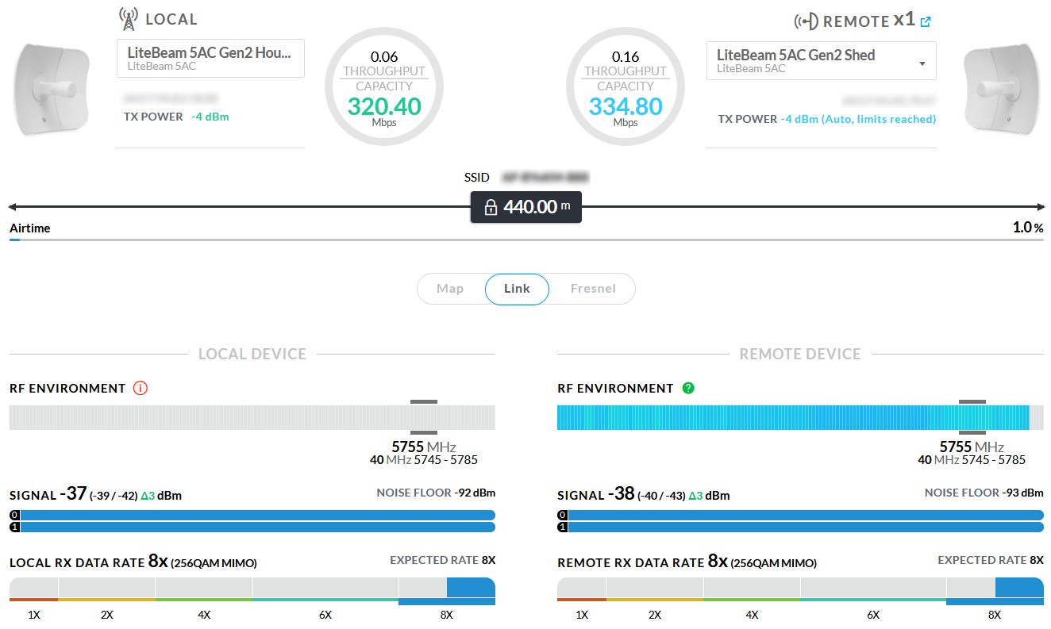Click the remote throughput capacity gauge 334.80
Image resolution: width=1051 pixels, height=629 pixels.
(x=626, y=87)
